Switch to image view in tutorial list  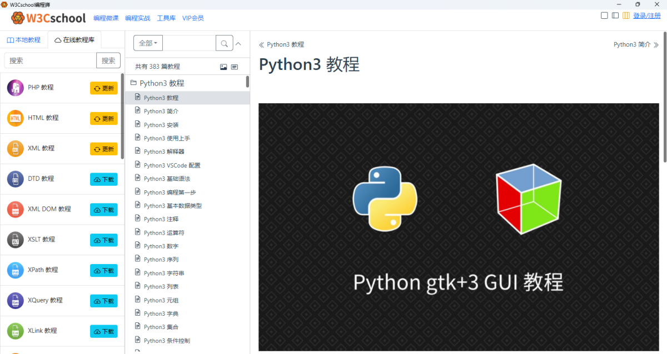click(223, 67)
